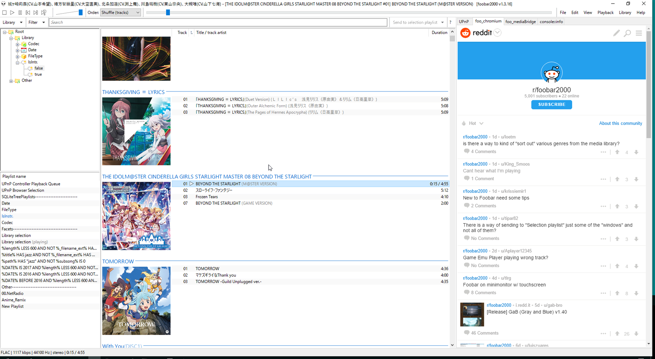
Task: Open the reddit pencil (create post) icon
Action: click(x=616, y=33)
